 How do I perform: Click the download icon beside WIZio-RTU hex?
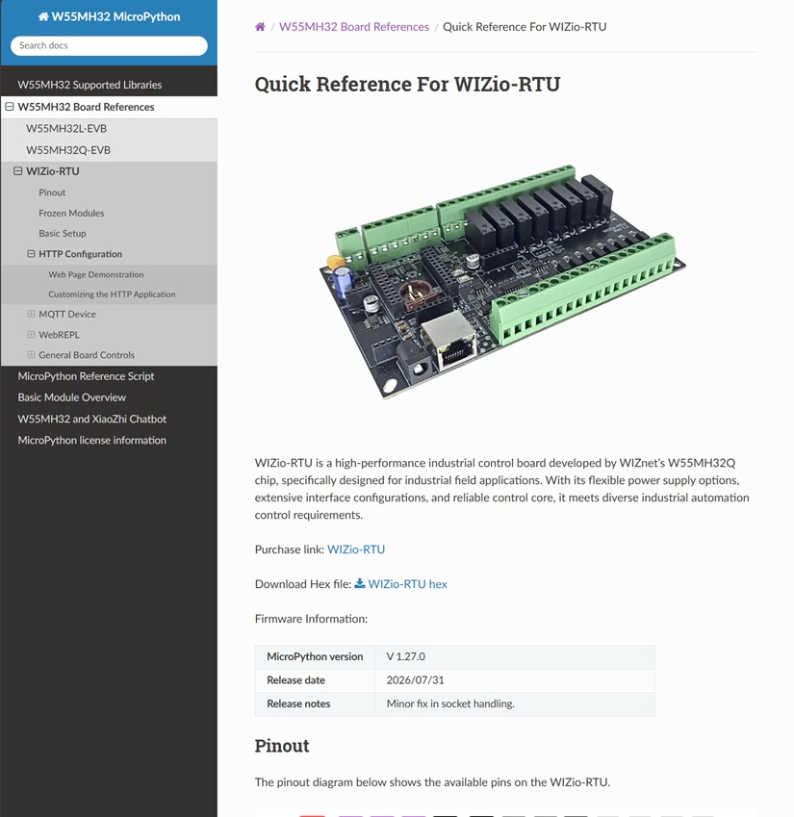coord(360,583)
